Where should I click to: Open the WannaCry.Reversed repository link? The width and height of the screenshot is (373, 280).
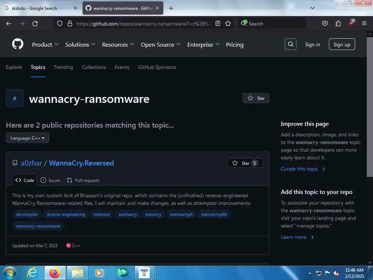pyautogui.click(x=81, y=163)
